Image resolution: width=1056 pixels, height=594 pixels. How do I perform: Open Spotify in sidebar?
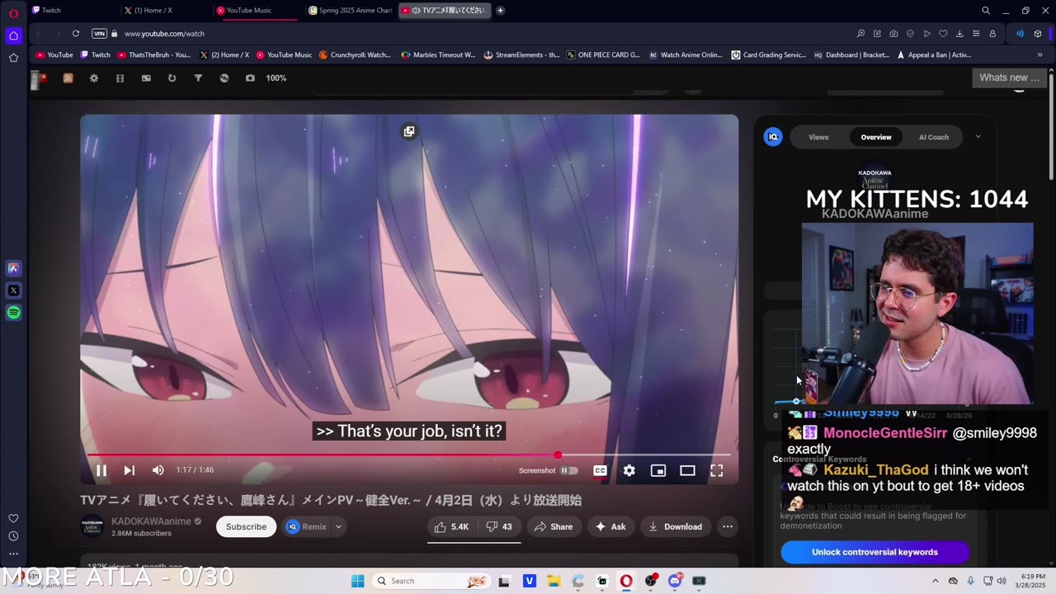coord(13,313)
